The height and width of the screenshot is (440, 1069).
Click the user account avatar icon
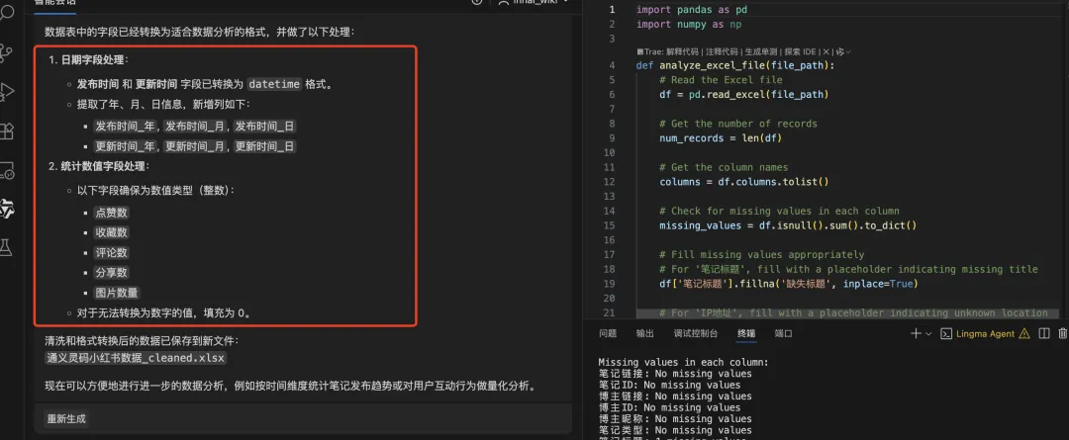[504, 2]
